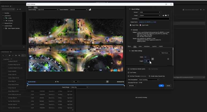Click the Match Source button
This screenshot has width=207, height=112.
tap(165, 53)
